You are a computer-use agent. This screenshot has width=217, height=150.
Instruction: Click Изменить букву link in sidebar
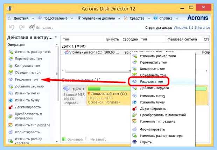[27, 100]
